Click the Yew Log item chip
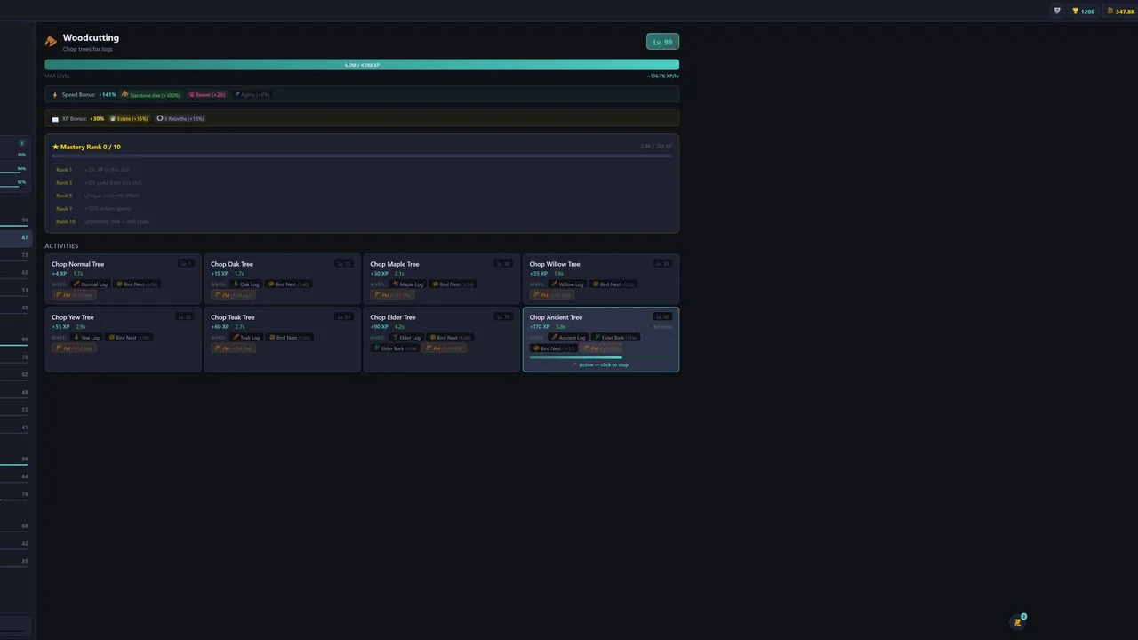Viewport: 1138px width, 640px height. tap(87, 338)
